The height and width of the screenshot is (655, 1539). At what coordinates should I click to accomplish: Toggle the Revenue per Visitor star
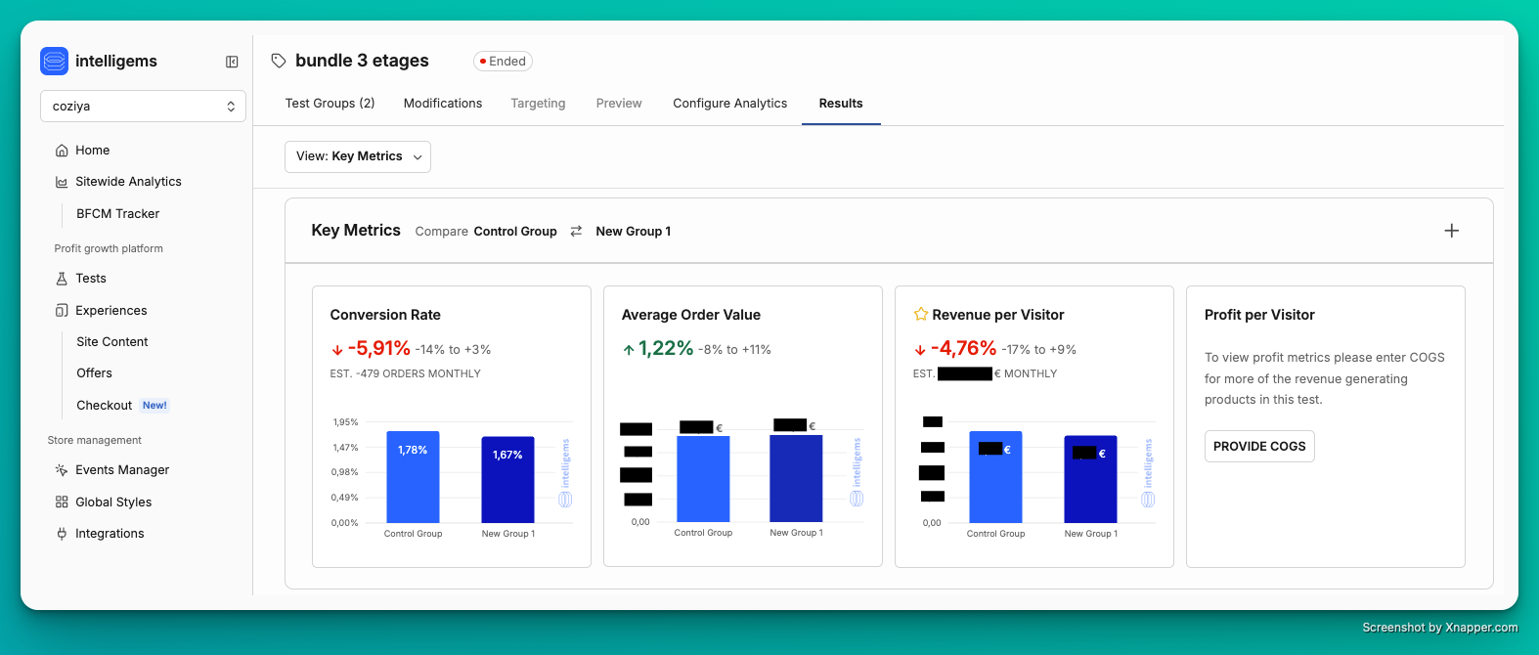920,315
